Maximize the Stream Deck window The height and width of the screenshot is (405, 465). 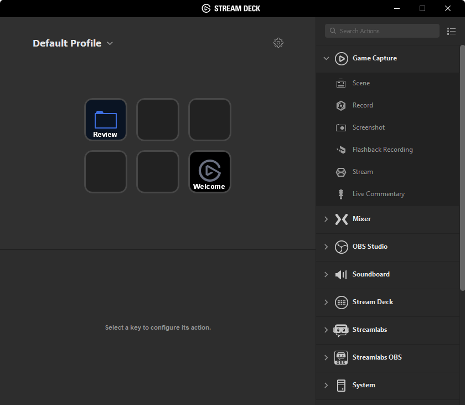pyautogui.click(x=422, y=8)
